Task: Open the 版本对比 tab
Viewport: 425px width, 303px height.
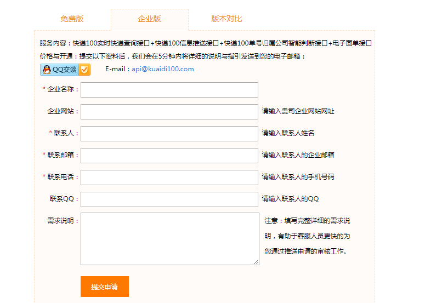Action: tap(226, 19)
